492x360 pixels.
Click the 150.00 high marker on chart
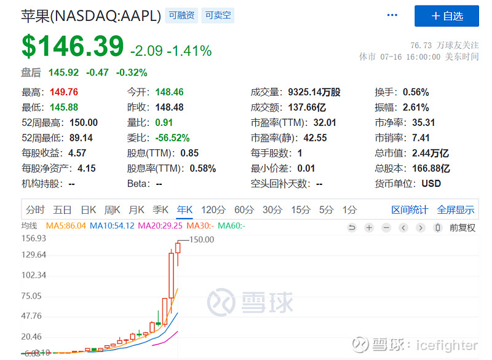[x=202, y=240]
